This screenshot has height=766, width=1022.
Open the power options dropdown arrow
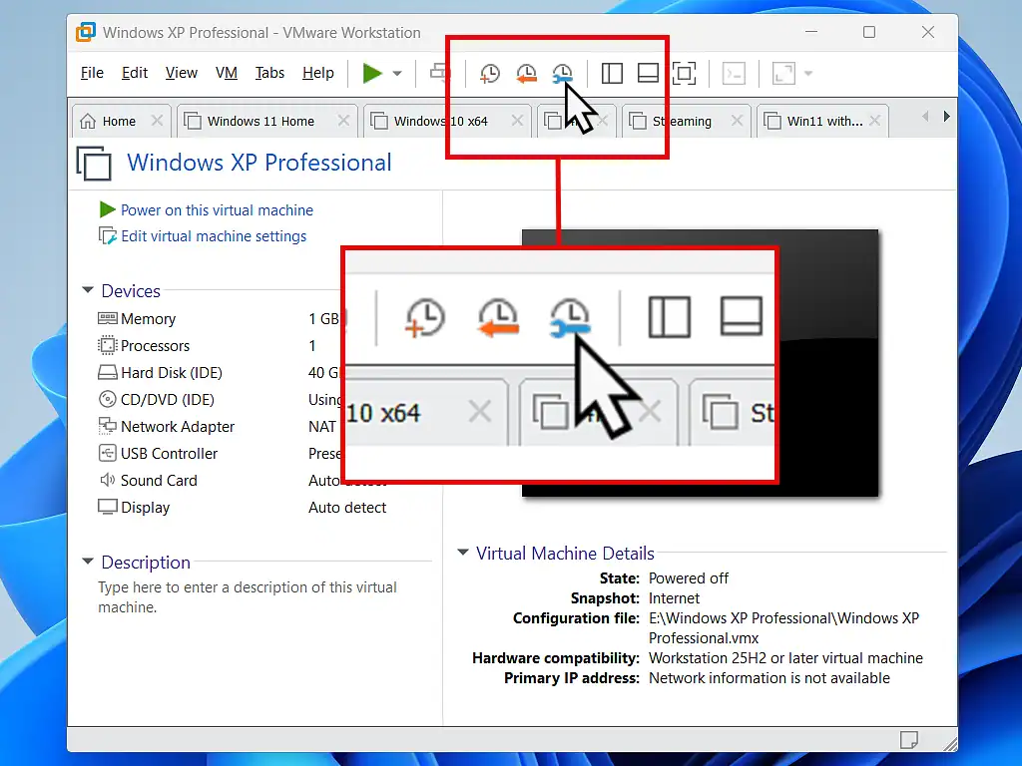(397, 74)
